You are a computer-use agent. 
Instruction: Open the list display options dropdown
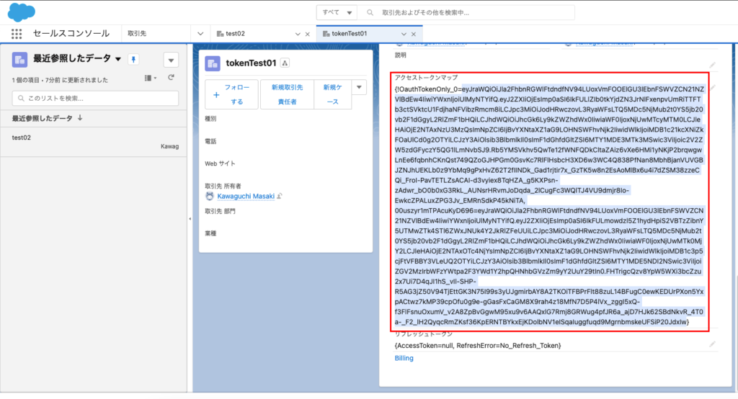click(x=151, y=78)
